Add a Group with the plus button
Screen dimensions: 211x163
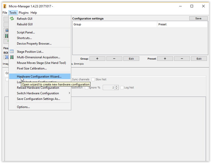pyautogui.click(x=97, y=59)
